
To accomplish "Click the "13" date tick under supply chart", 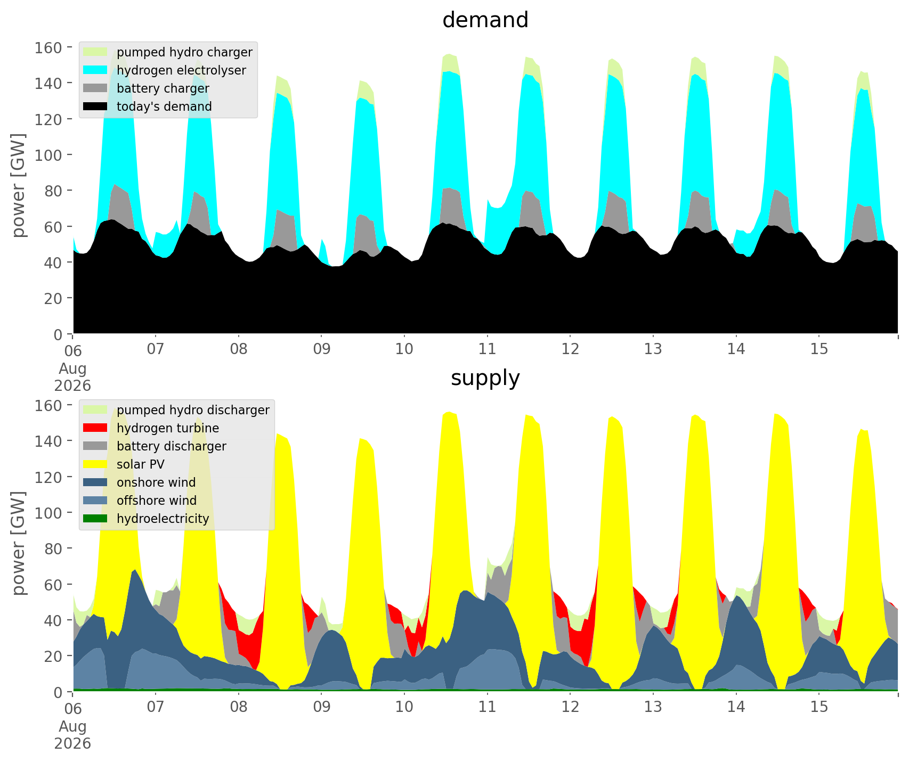I will [x=653, y=708].
